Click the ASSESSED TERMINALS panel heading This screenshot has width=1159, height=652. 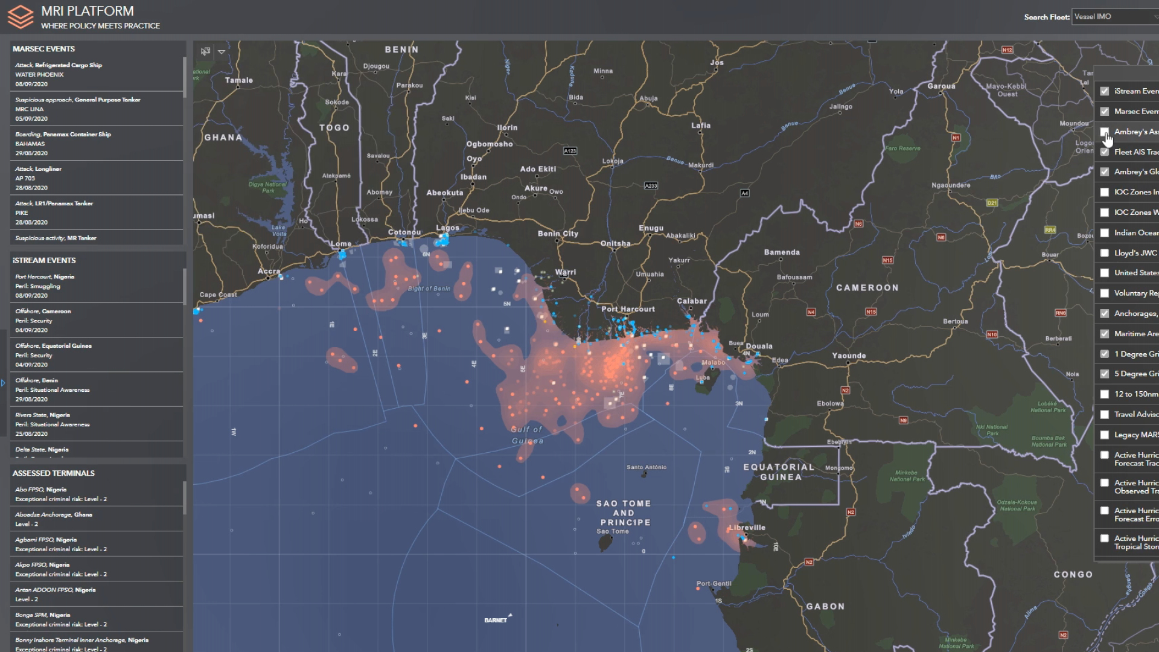click(54, 473)
